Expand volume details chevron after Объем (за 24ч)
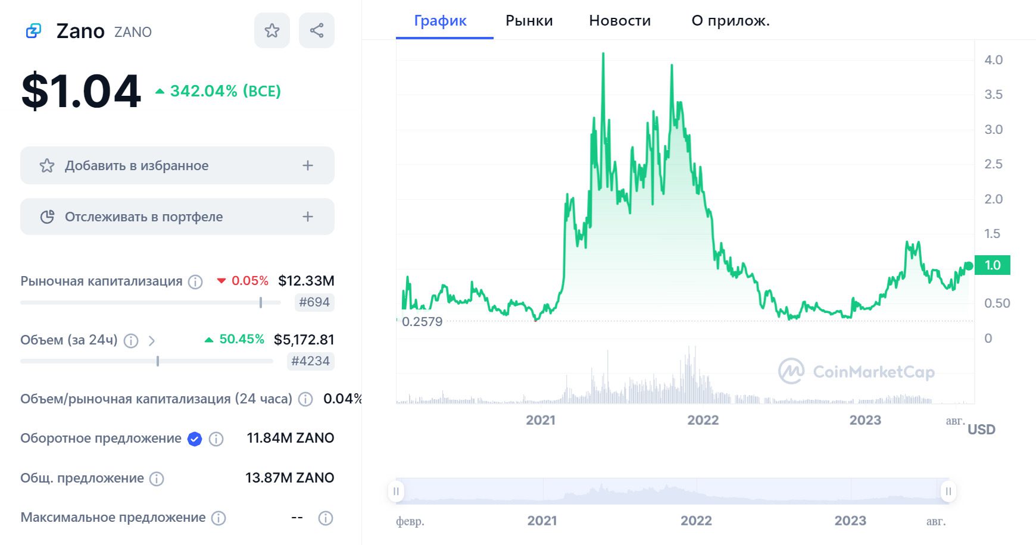The image size is (1036, 545). (x=152, y=341)
